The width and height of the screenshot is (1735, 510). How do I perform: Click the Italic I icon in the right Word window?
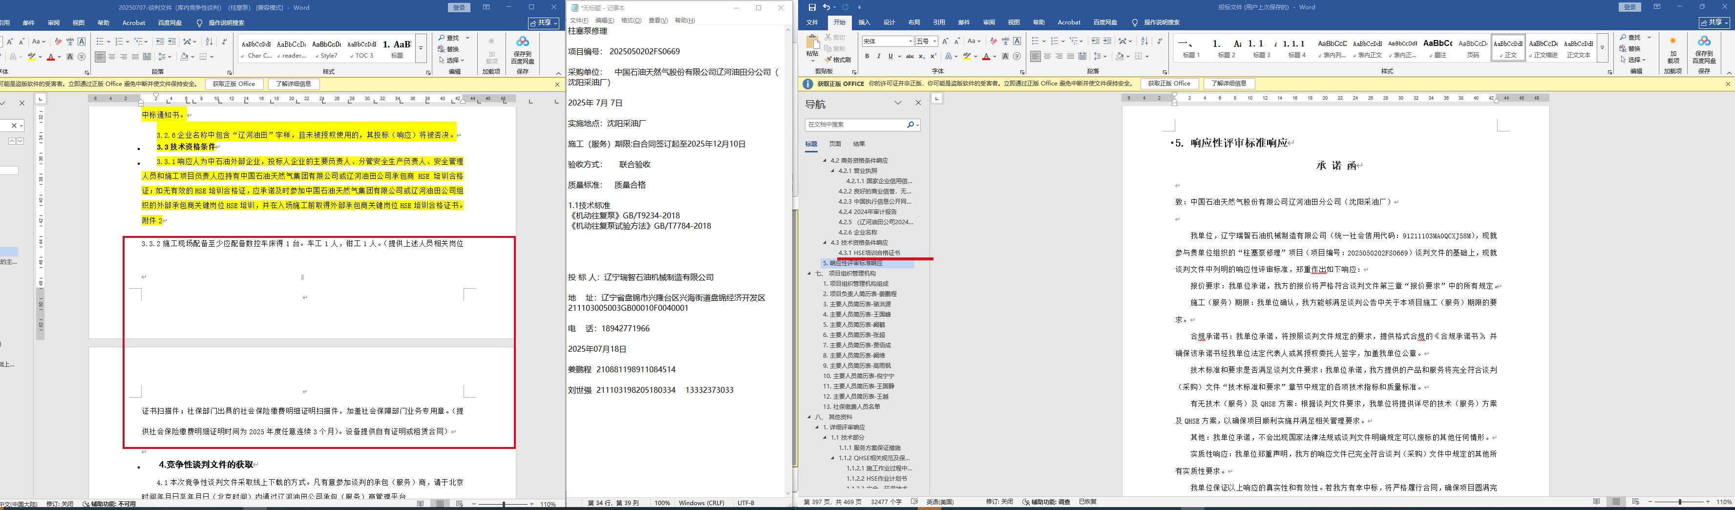pos(878,57)
